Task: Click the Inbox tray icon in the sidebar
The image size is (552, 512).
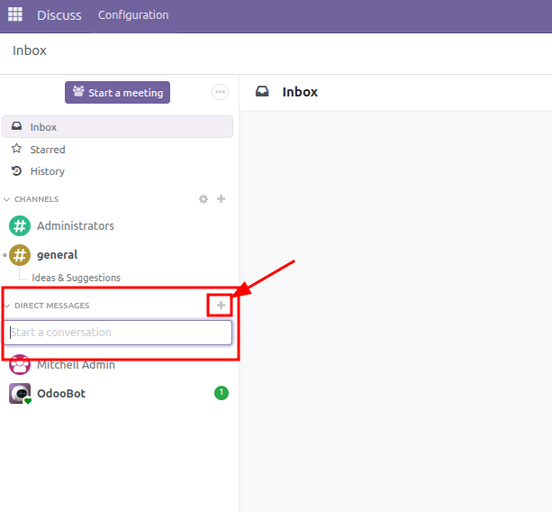Action: pyautogui.click(x=16, y=126)
